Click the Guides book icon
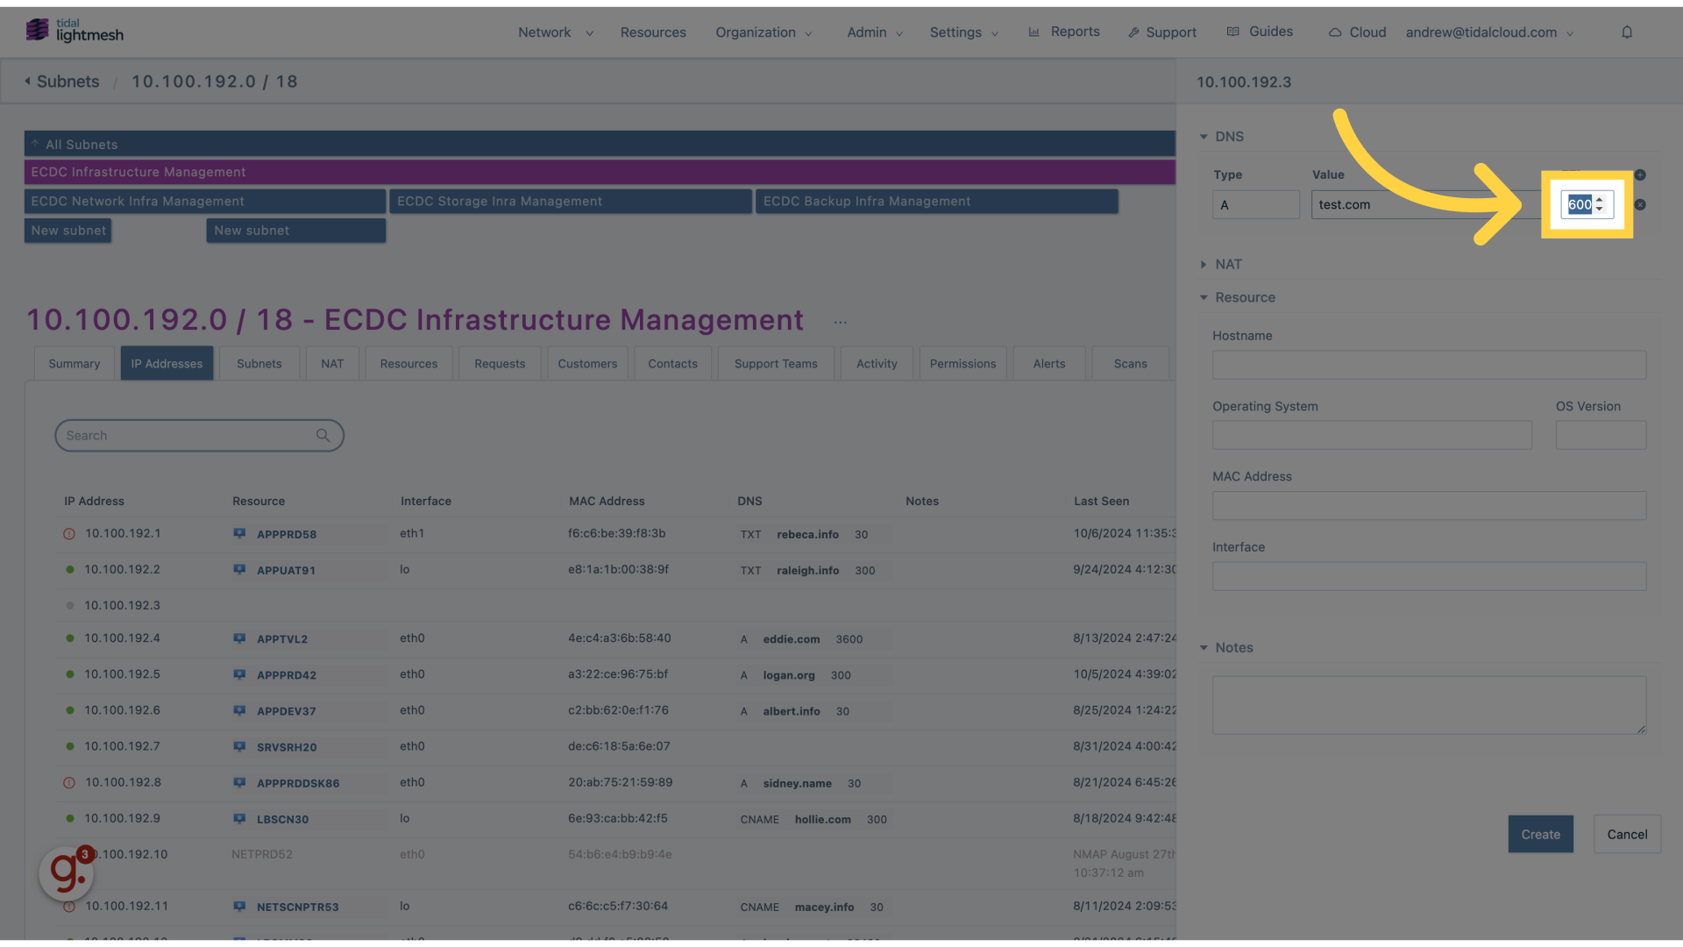The width and height of the screenshot is (1683, 947). tap(1233, 32)
